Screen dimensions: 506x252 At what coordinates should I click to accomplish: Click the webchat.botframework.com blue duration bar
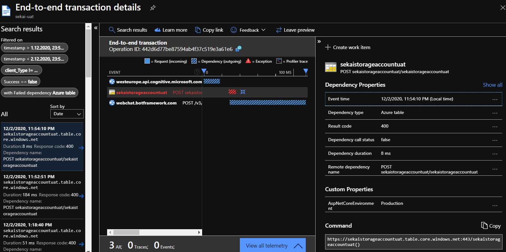point(268,103)
